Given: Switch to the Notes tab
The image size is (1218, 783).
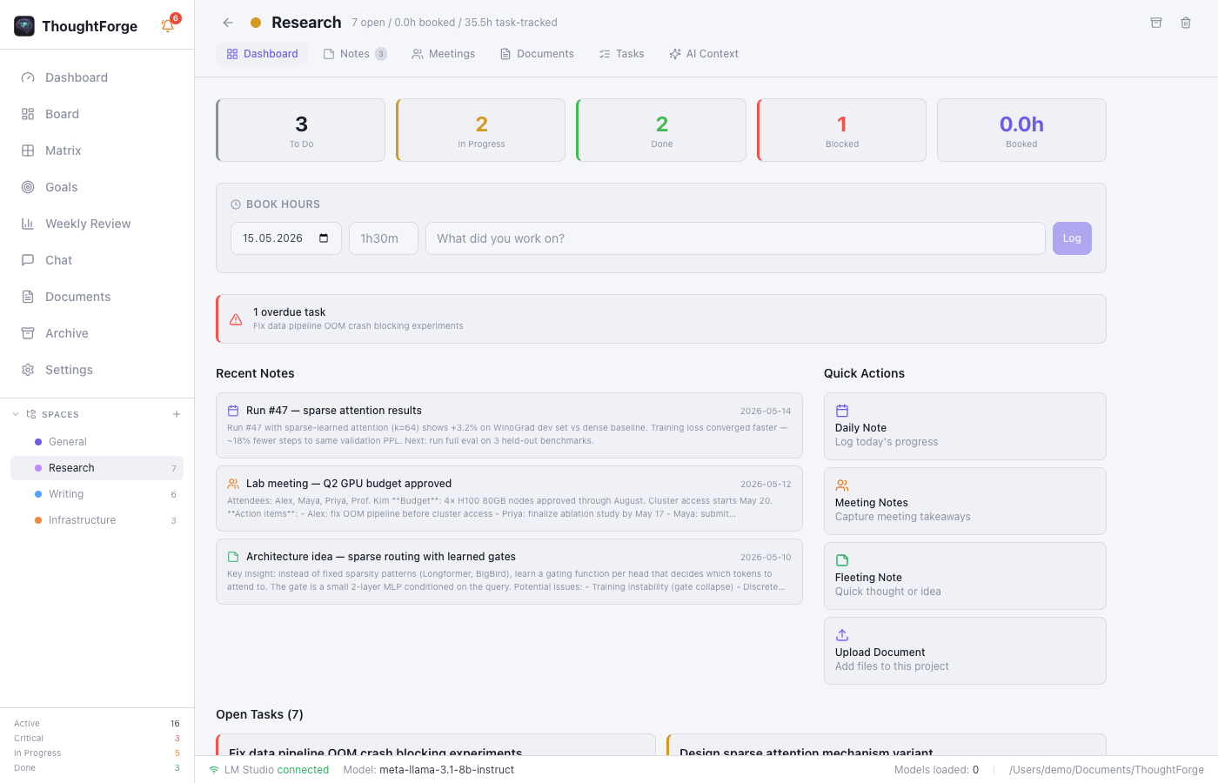Looking at the screenshot, I should pyautogui.click(x=355, y=54).
